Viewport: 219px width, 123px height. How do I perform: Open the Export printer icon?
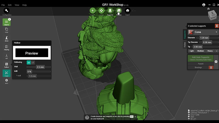pyautogui.click(x=127, y=11)
